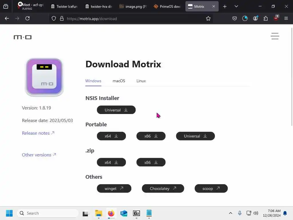Download the Portable x86 build
The height and width of the screenshot is (220, 293).
151,136
